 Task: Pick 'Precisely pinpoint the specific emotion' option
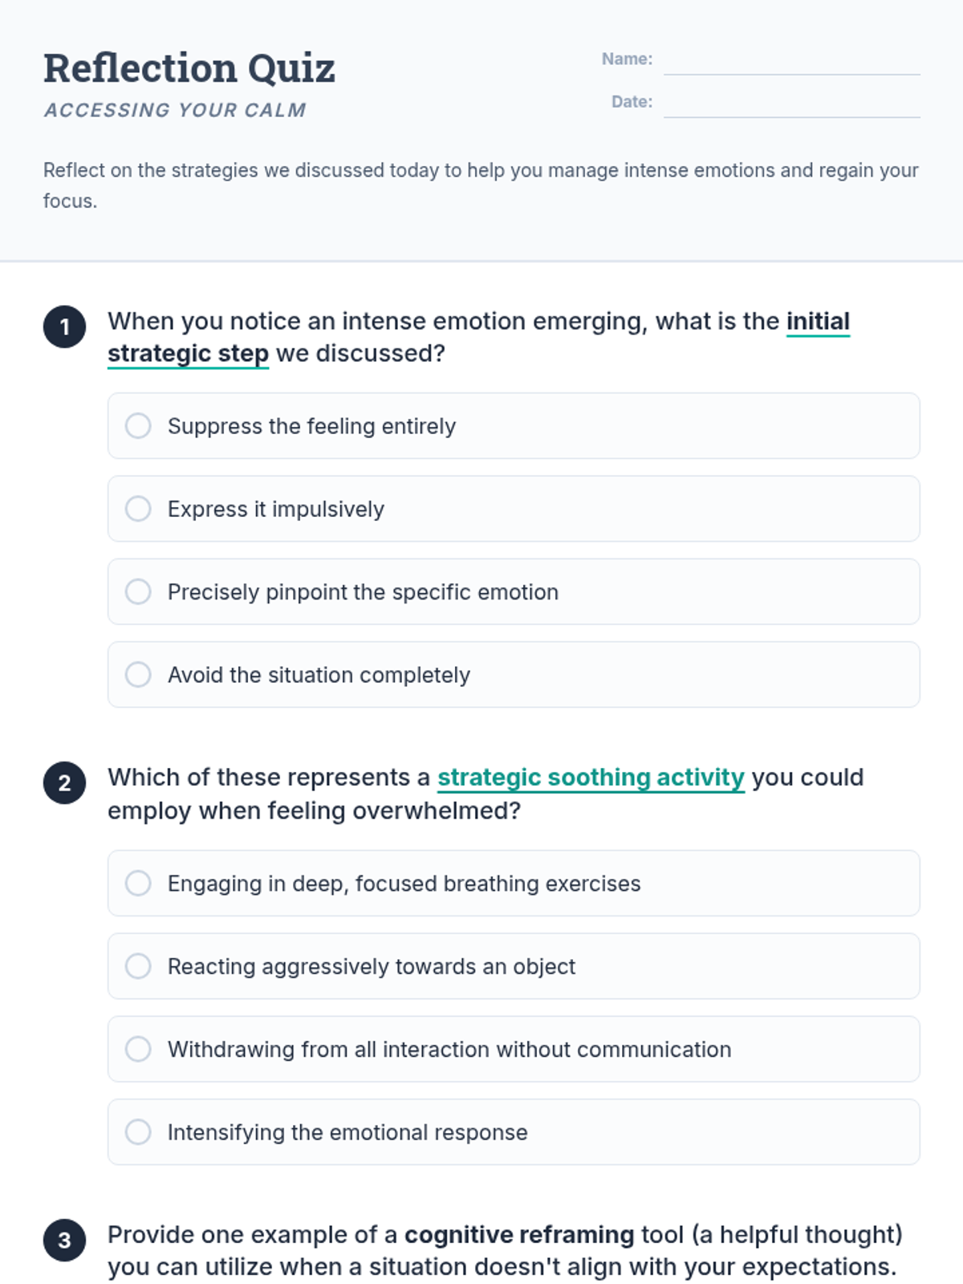coord(514,591)
